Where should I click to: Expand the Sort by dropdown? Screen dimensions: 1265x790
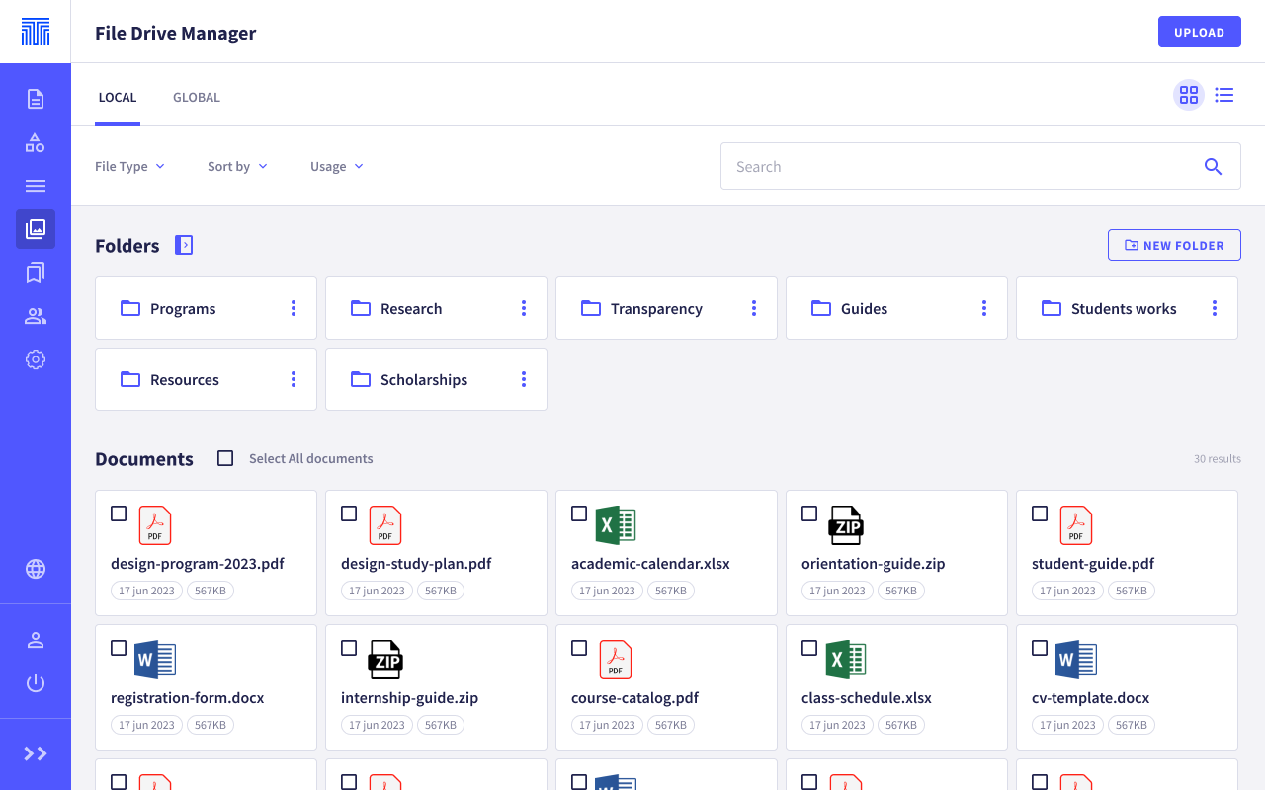coord(237,166)
